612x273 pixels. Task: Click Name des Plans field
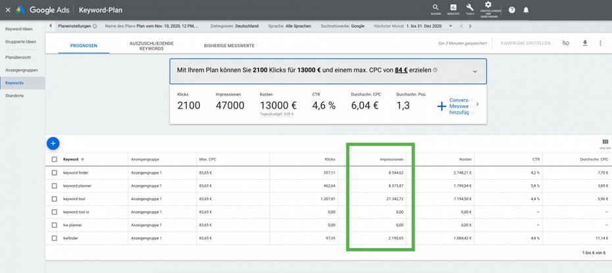(x=151, y=26)
